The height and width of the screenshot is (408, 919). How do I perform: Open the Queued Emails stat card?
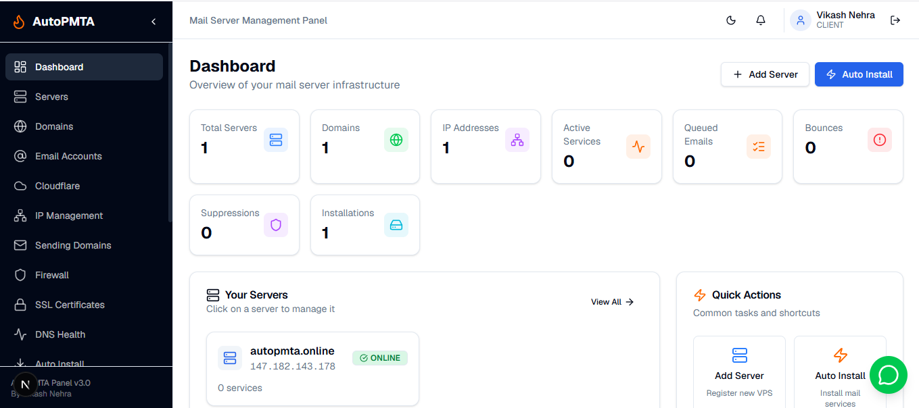(x=728, y=147)
